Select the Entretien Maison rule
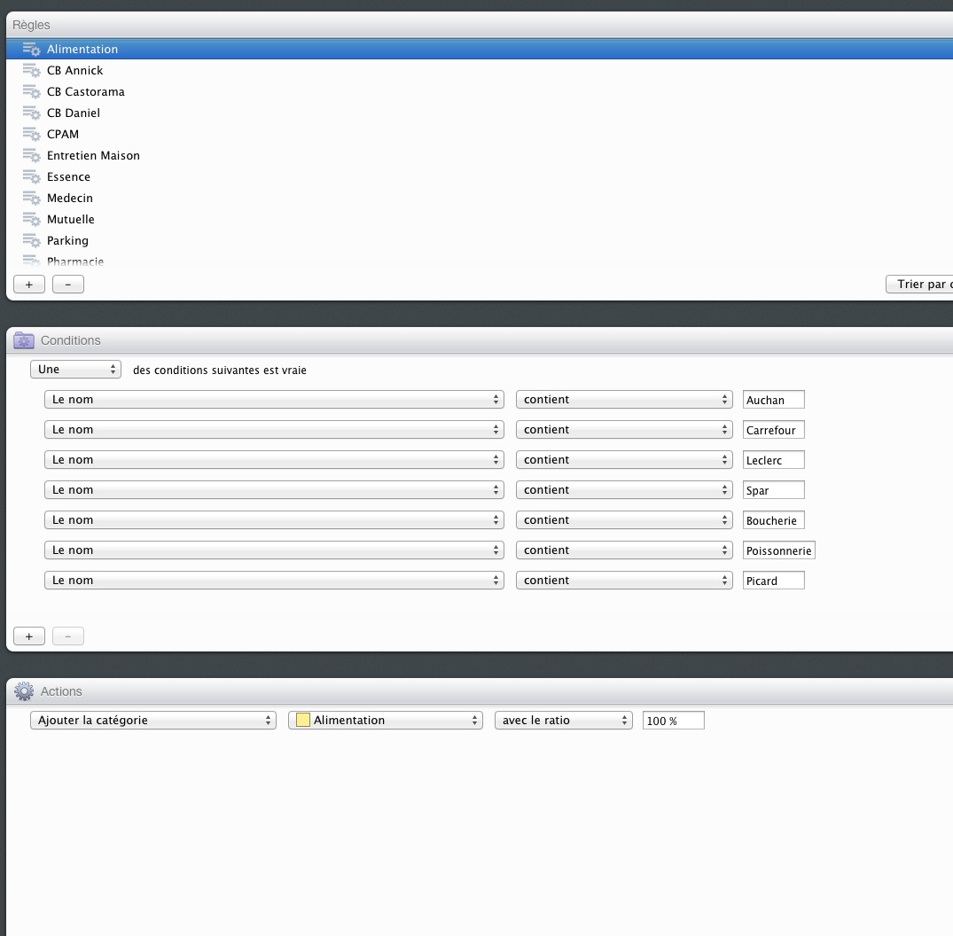This screenshot has width=953, height=936. coord(93,156)
